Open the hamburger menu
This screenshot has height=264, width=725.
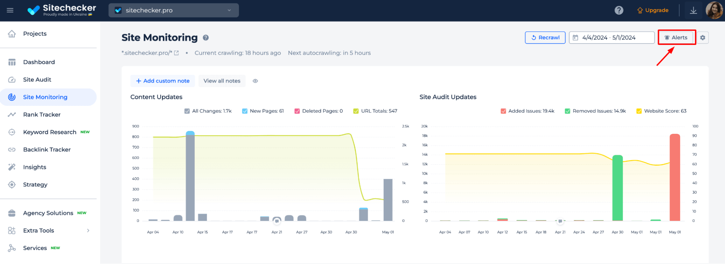pos(10,10)
